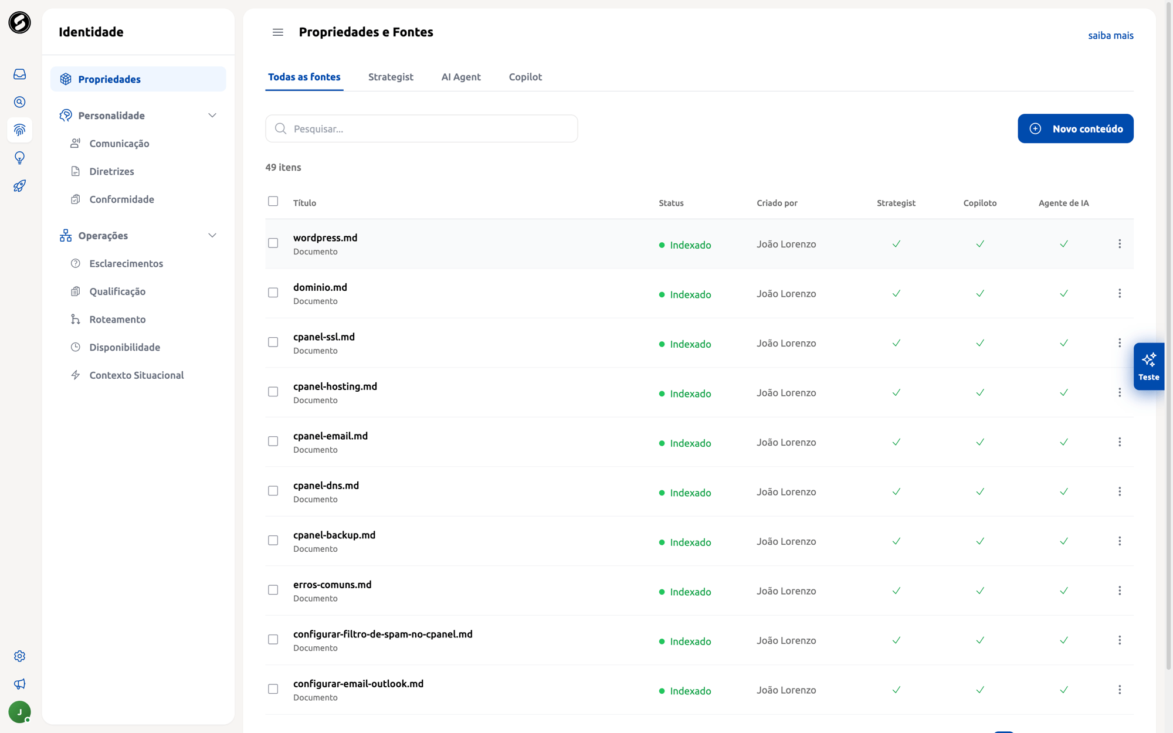The width and height of the screenshot is (1173, 733).
Task: Open row options for cpanel-dns.md
Action: 1119,491
